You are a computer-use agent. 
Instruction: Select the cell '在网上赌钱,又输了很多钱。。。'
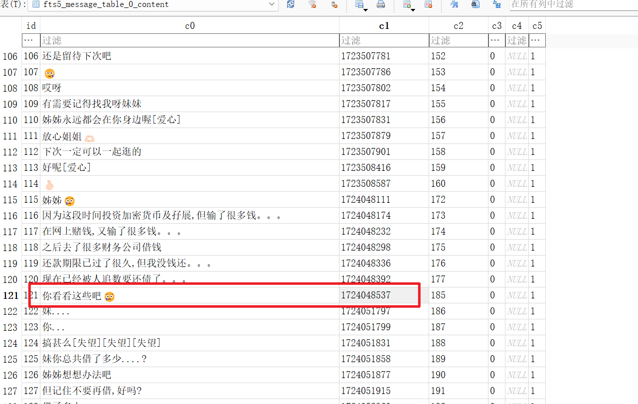coord(189,232)
